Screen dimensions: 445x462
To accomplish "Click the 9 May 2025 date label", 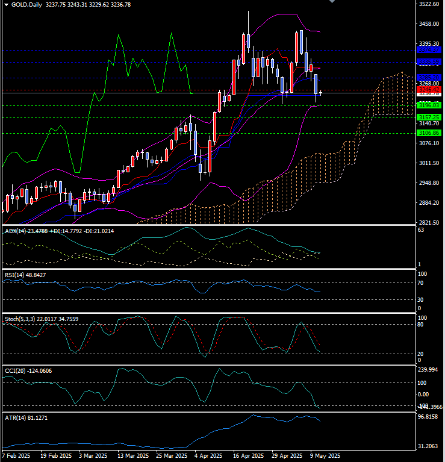I will coord(325,456).
